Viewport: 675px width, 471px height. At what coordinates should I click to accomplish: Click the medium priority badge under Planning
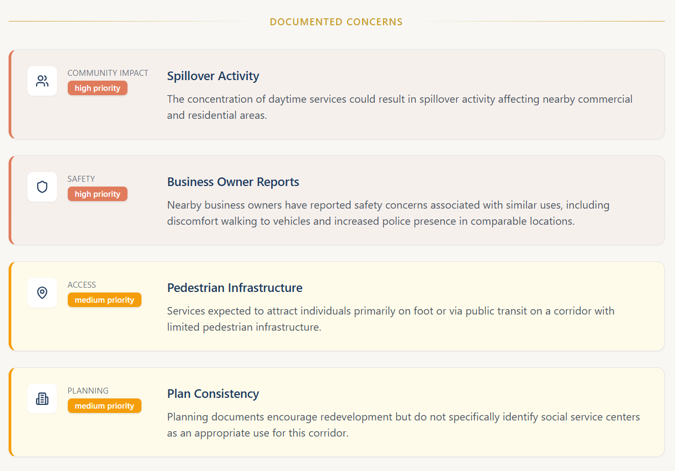tap(104, 406)
